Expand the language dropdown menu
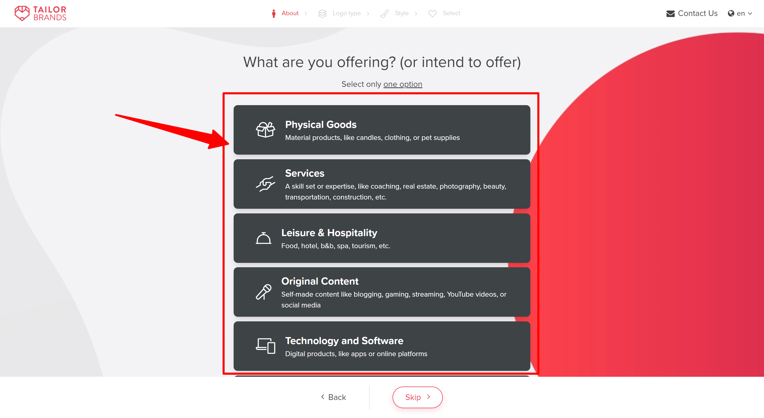 [740, 13]
